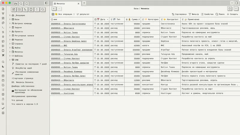Click the open book icon at ribbon bottom

pyautogui.click(x=3, y=113)
